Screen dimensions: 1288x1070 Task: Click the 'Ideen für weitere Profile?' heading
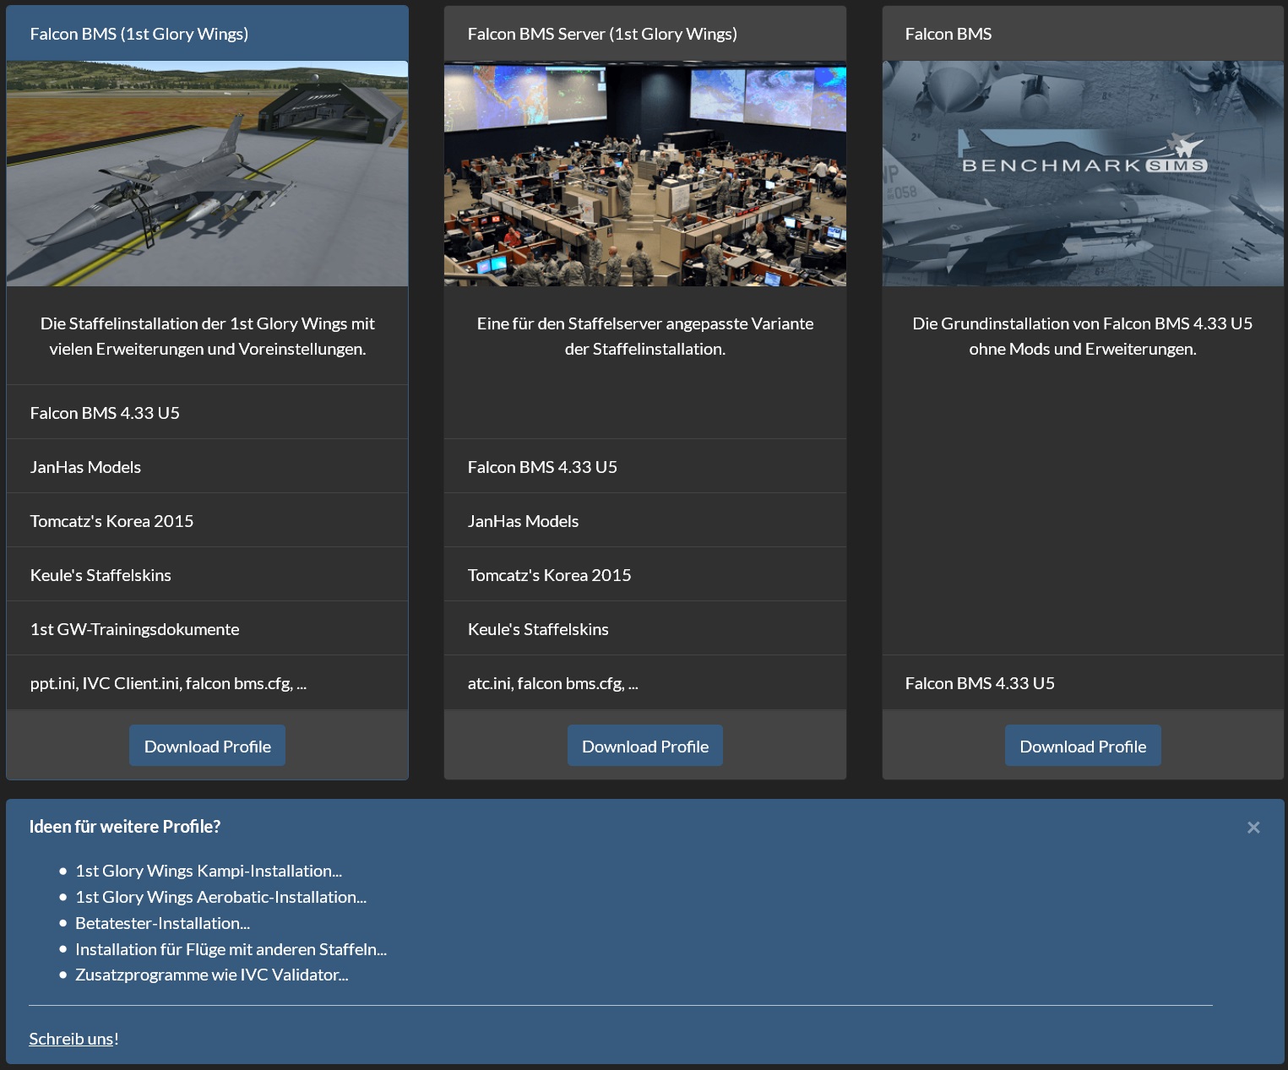tap(125, 827)
